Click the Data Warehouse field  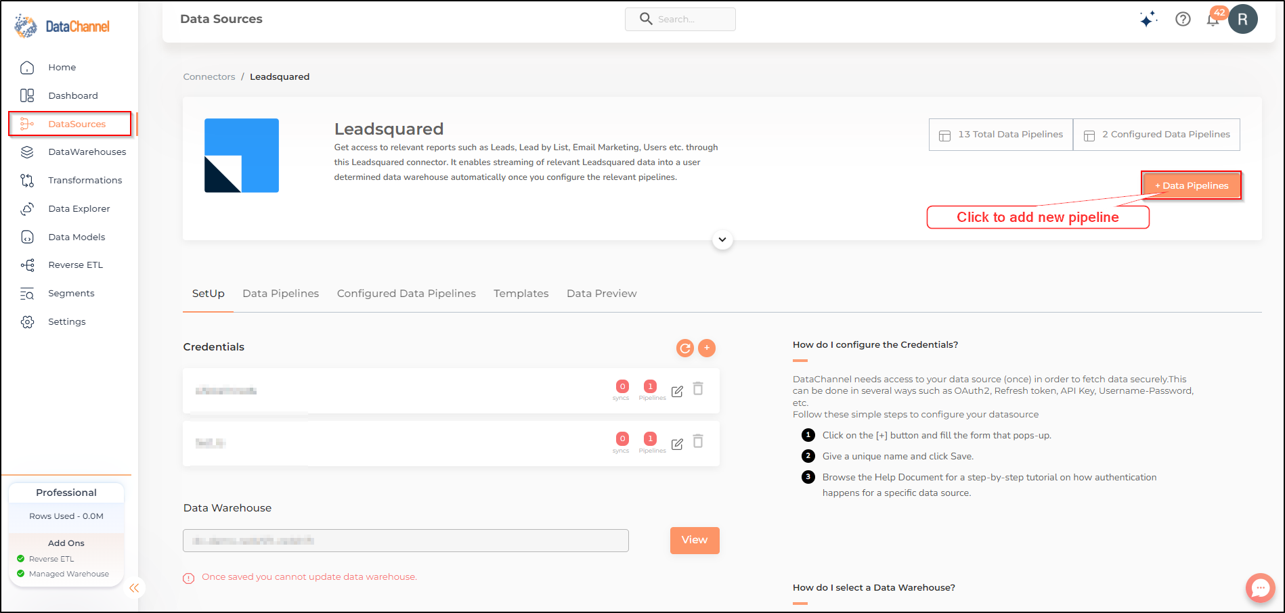pyautogui.click(x=406, y=541)
